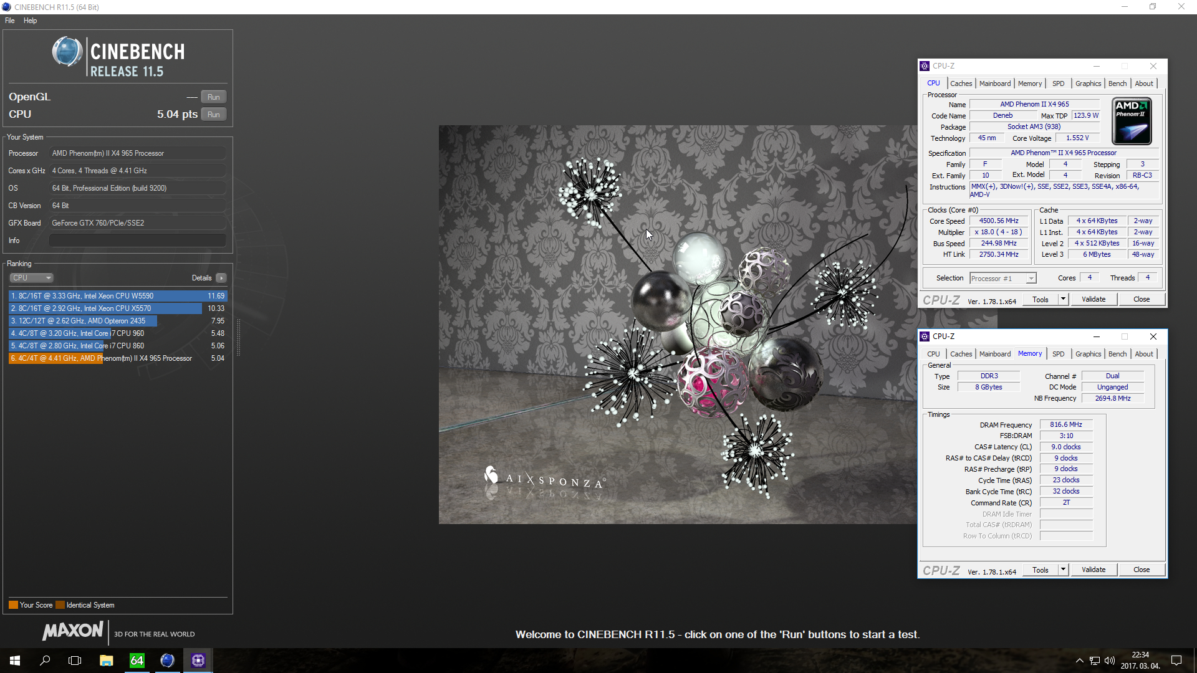This screenshot has height=673, width=1197.
Task: Run the CPU benchmark test
Action: pyautogui.click(x=214, y=115)
